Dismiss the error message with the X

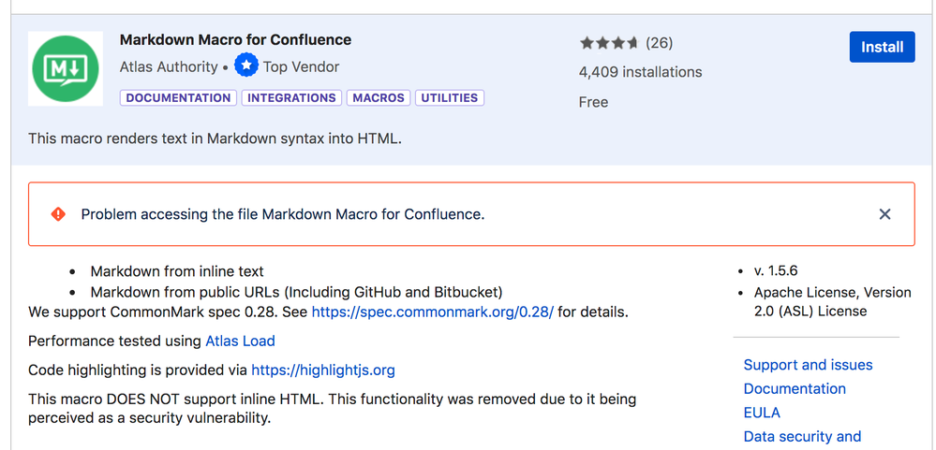[x=884, y=214]
